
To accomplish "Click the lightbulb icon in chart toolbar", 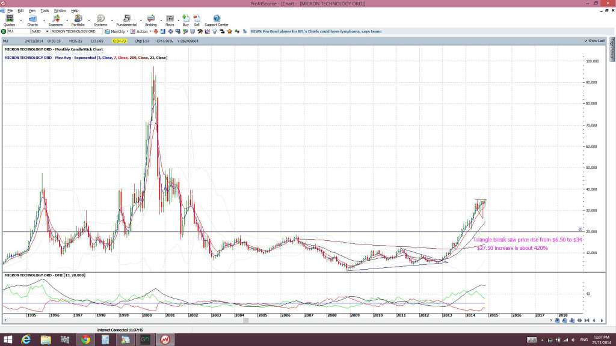I will click(215, 31).
